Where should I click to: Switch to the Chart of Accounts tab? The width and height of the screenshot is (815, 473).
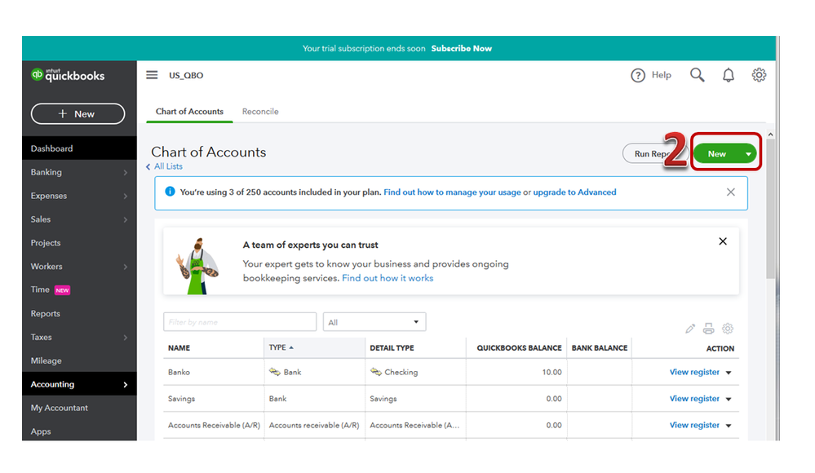click(190, 111)
